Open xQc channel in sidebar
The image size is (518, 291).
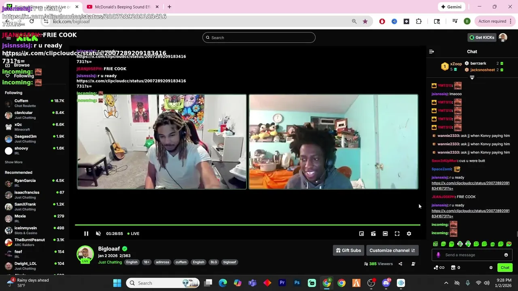coord(34,127)
